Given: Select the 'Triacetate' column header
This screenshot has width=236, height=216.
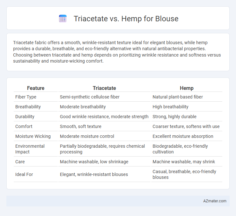Looking at the screenshot, I should point(104,88).
